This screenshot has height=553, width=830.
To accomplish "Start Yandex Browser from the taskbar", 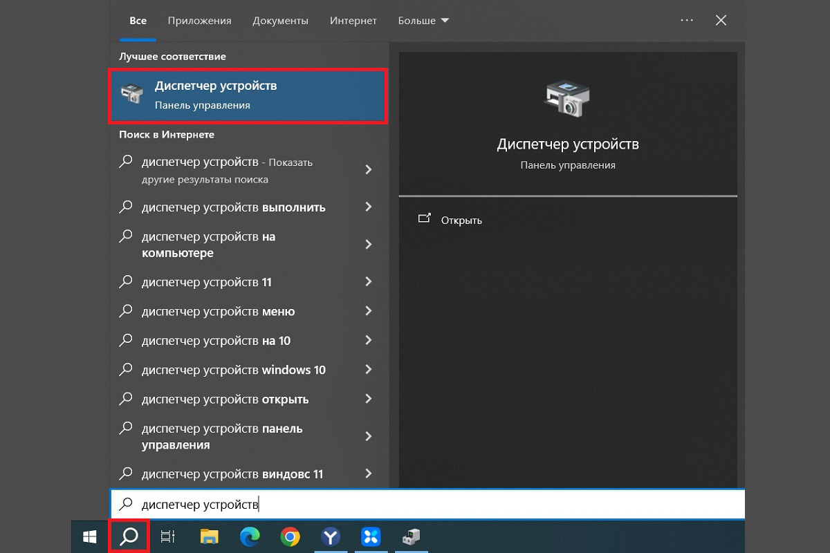I will [x=331, y=536].
